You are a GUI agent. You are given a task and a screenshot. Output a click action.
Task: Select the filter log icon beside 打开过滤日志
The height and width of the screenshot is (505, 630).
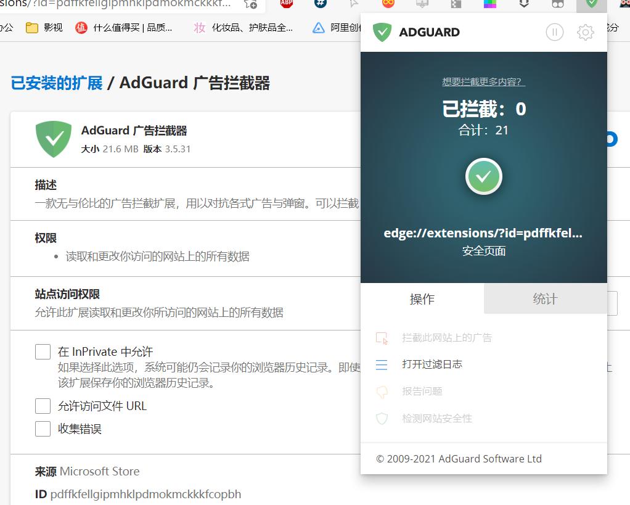(x=382, y=364)
